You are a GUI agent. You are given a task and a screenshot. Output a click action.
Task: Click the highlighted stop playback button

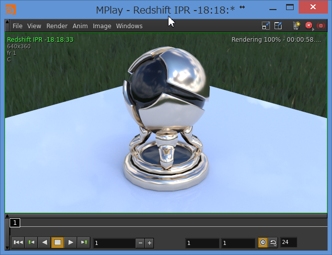point(58,242)
